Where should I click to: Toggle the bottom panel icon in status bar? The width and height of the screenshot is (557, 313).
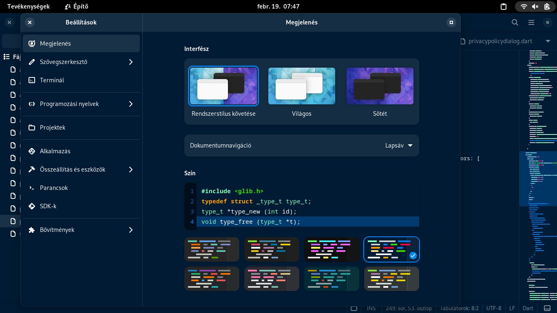[x=547, y=308]
